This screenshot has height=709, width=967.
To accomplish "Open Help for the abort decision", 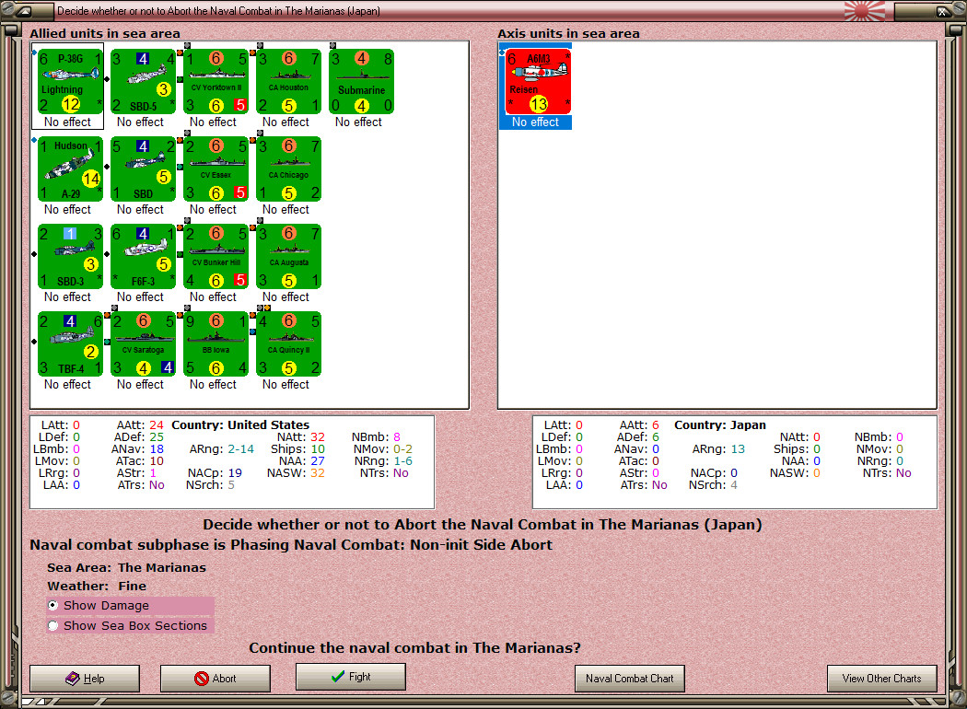I will [85, 679].
